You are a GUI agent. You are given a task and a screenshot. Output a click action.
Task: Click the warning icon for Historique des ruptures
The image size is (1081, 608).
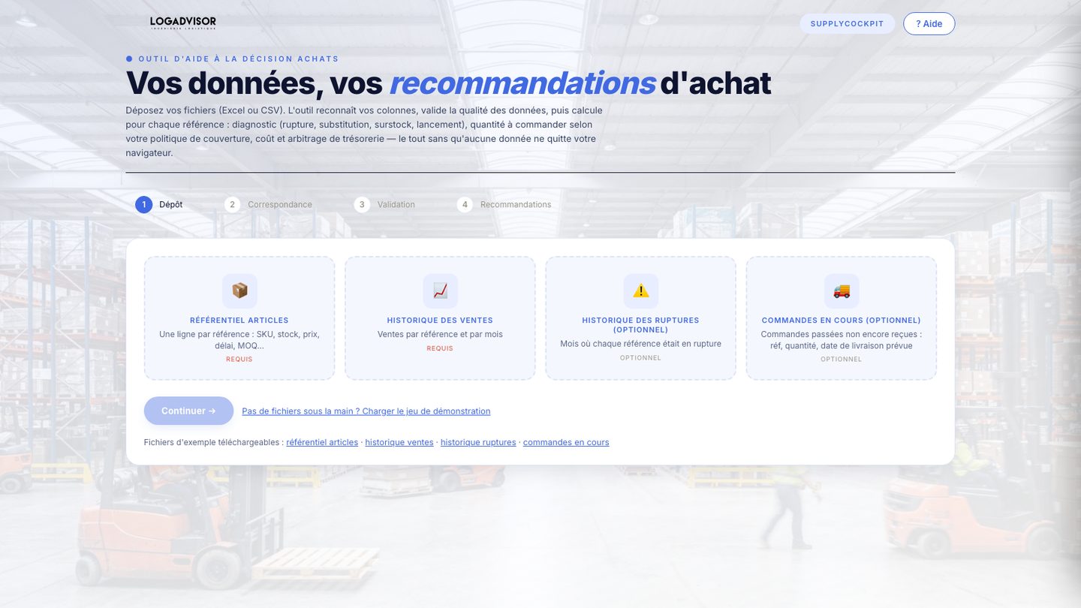coord(640,290)
